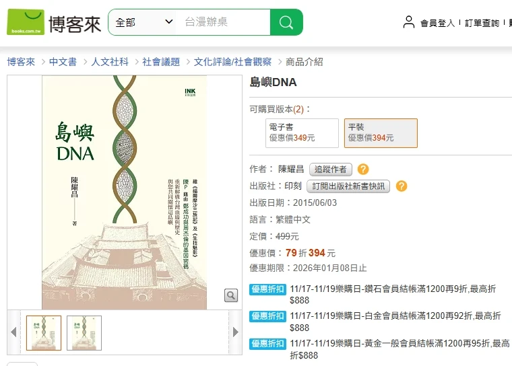This screenshot has height=366, width=512.
Task: Click the 追蹤作者 button
Action: tap(330, 170)
